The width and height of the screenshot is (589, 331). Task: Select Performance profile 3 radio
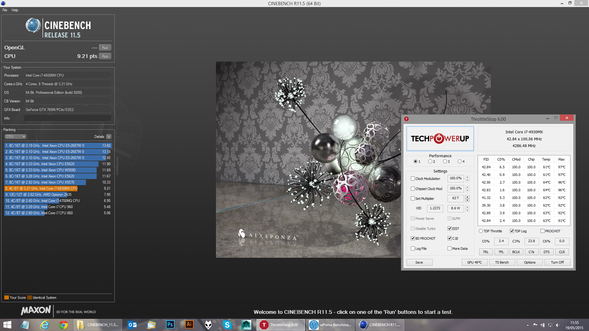point(445,162)
